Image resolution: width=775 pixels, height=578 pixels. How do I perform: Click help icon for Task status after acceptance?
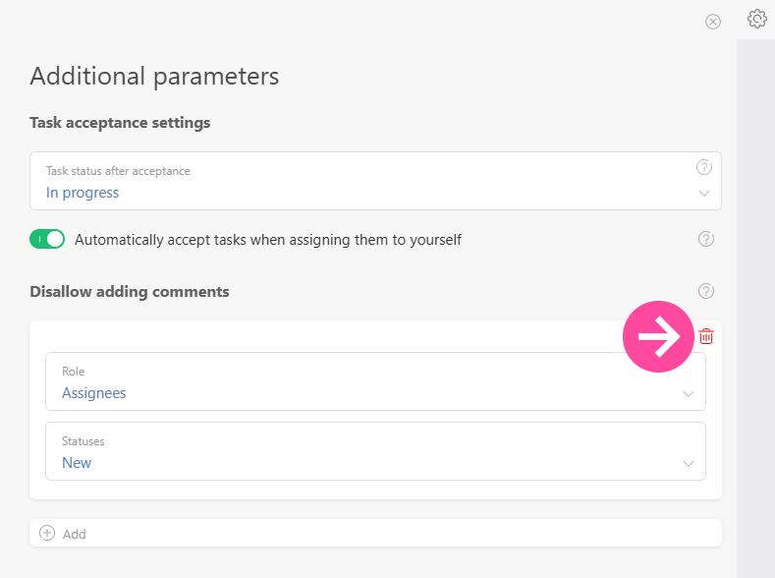point(703,167)
